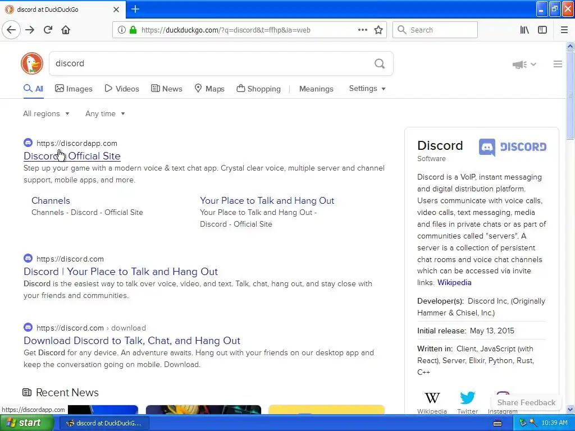Switch to the News tab
Screen dimensions: 575x431
coord(166,89)
